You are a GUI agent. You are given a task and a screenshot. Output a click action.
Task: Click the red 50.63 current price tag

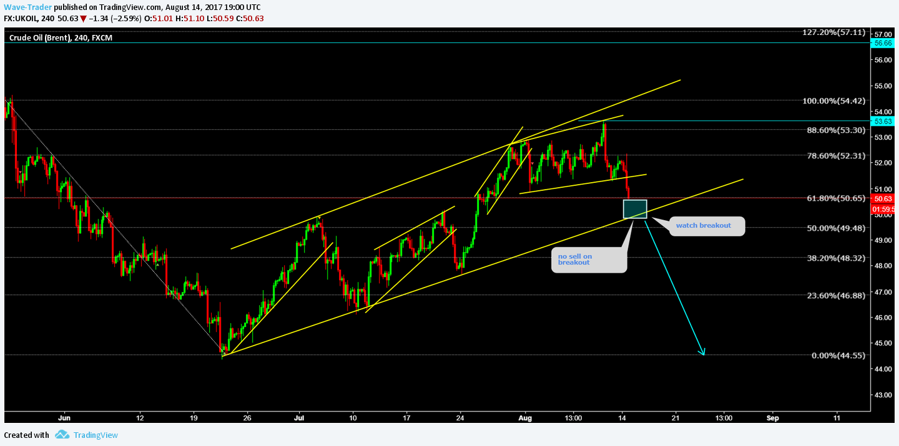[883, 198]
